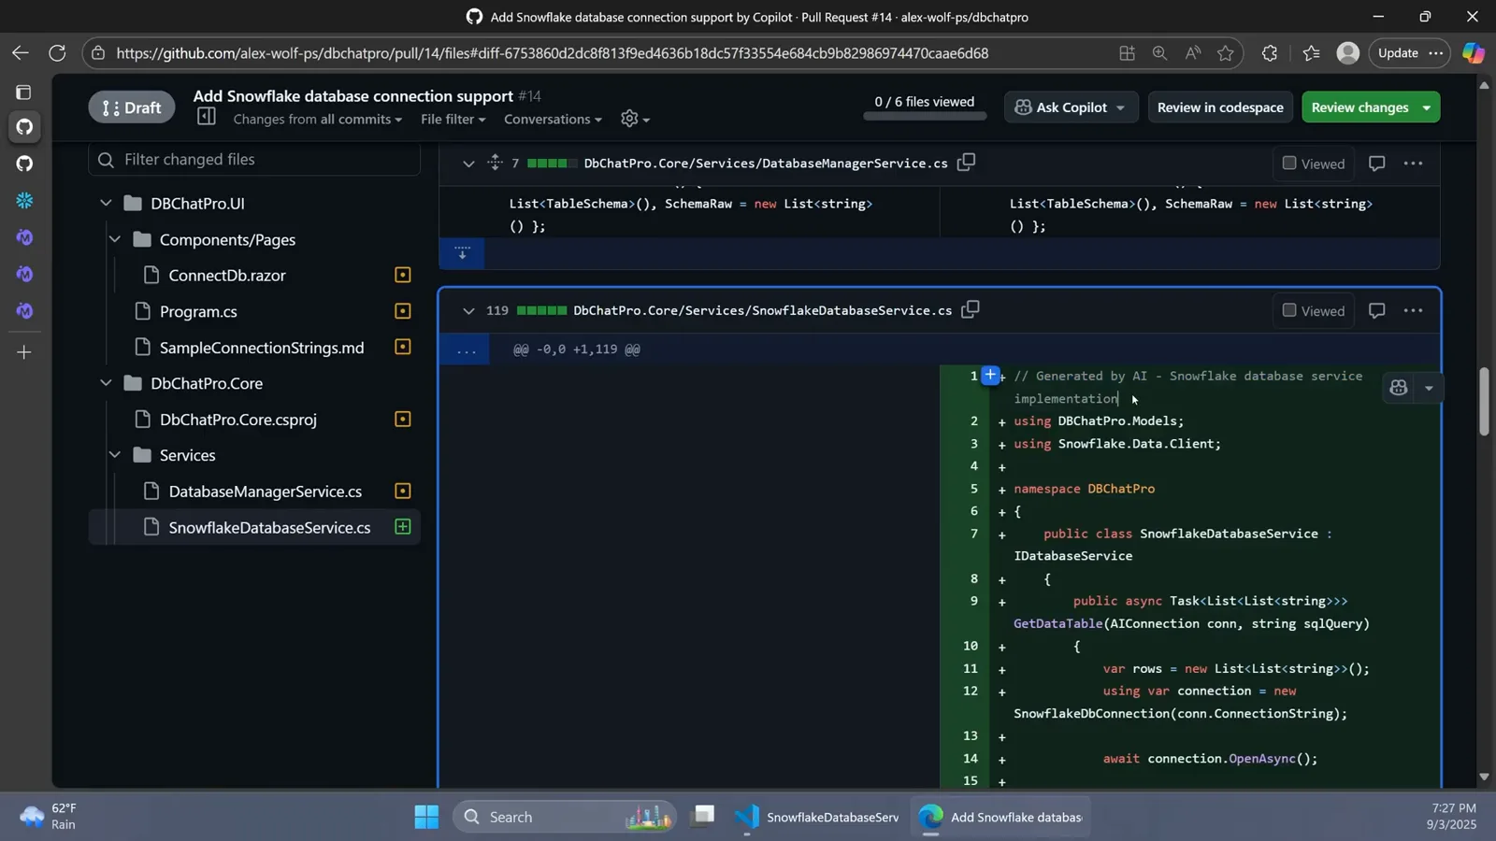
Task: Add a new sidebar app with the plus icon
Action: pos(24,352)
